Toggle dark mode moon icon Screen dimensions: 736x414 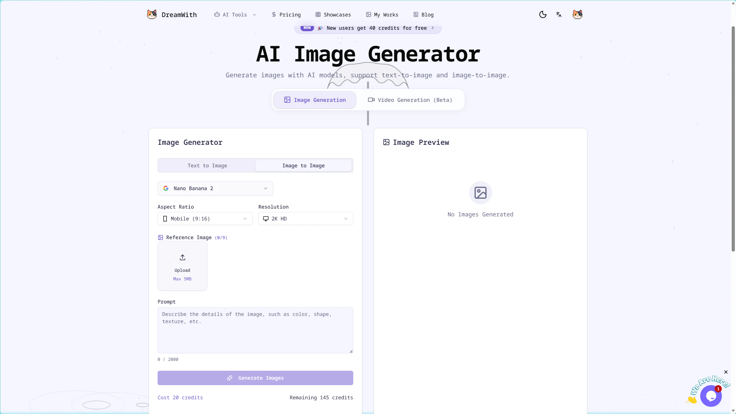coord(543,14)
